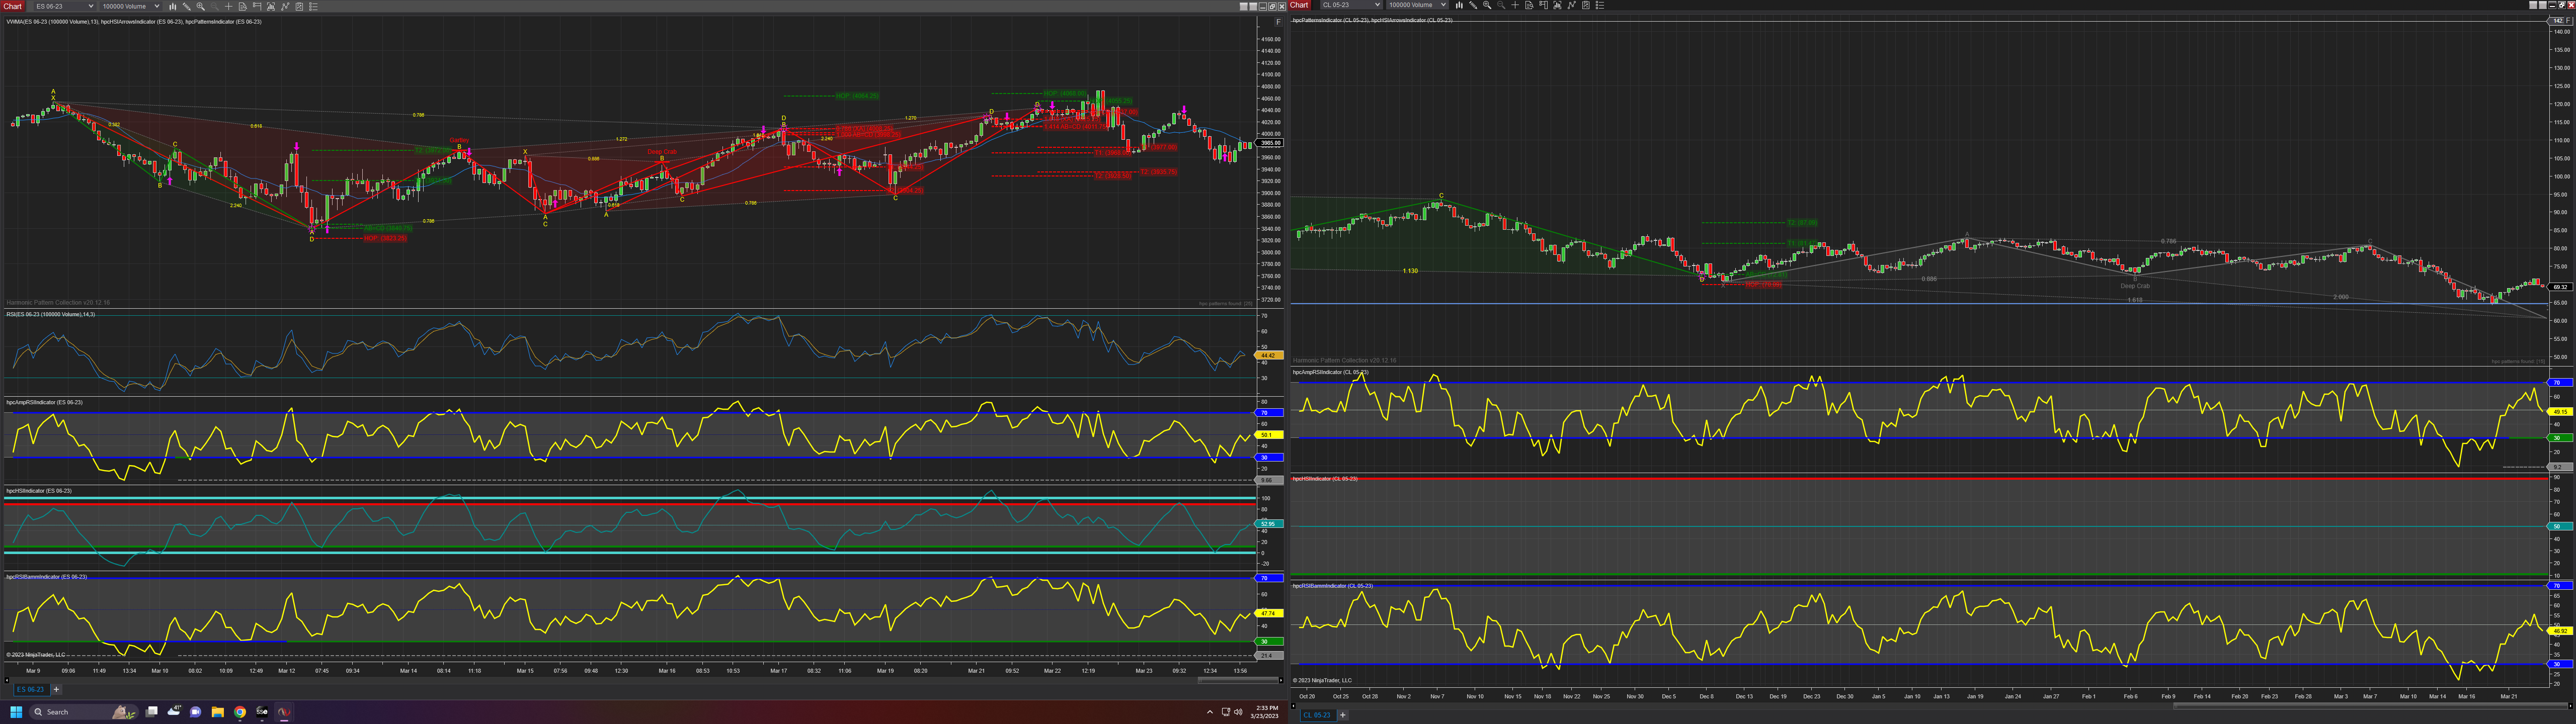Open bar style icon on ES chart
Image resolution: width=2576 pixels, height=724 pixels.
173,6
